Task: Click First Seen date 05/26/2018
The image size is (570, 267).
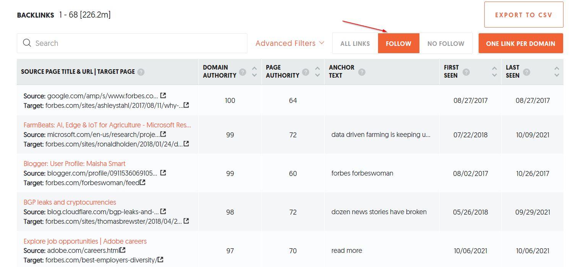Action: click(x=471, y=212)
